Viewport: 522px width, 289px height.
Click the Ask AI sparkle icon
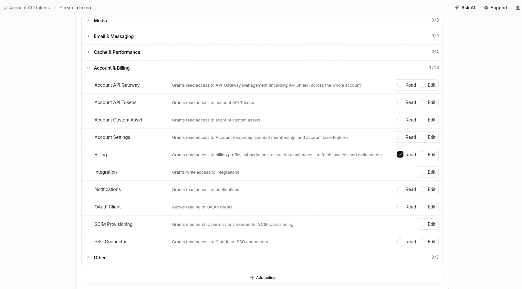pyautogui.click(x=457, y=7)
